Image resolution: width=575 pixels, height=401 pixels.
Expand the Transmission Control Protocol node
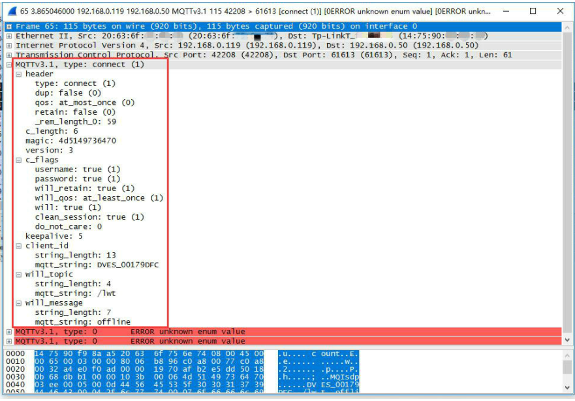9,55
